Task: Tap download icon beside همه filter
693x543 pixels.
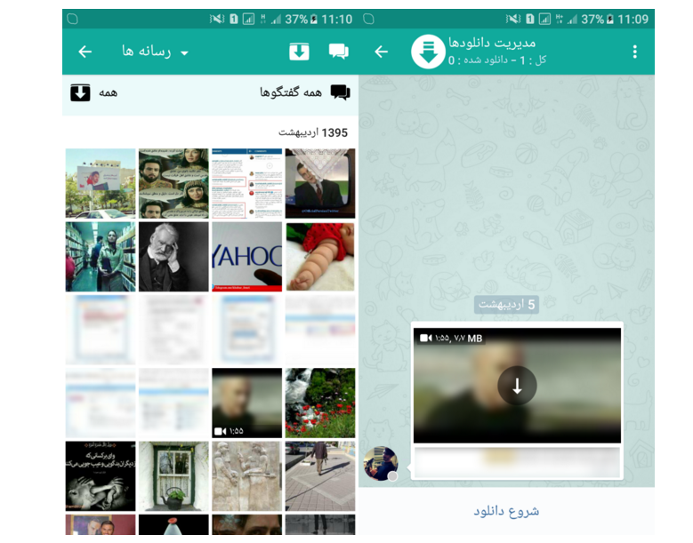Action: 81,92
